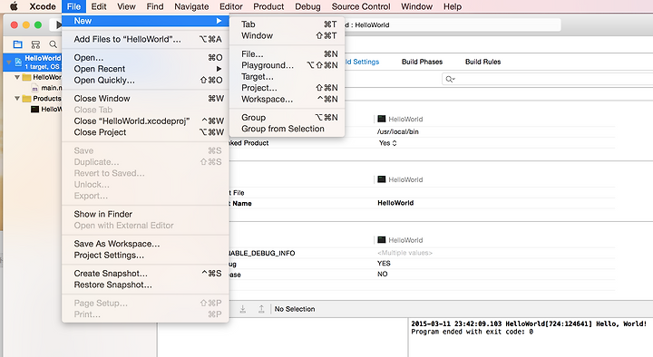653x357 pixels.
Task: Open the Edit menu
Action: (99, 6)
